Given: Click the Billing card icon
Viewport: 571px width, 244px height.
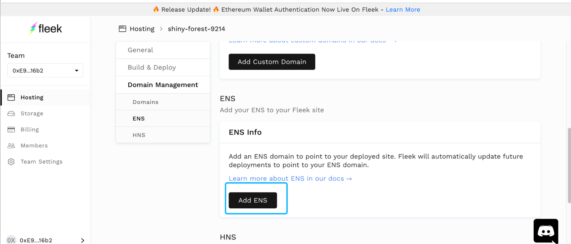Looking at the screenshot, I should point(11,130).
